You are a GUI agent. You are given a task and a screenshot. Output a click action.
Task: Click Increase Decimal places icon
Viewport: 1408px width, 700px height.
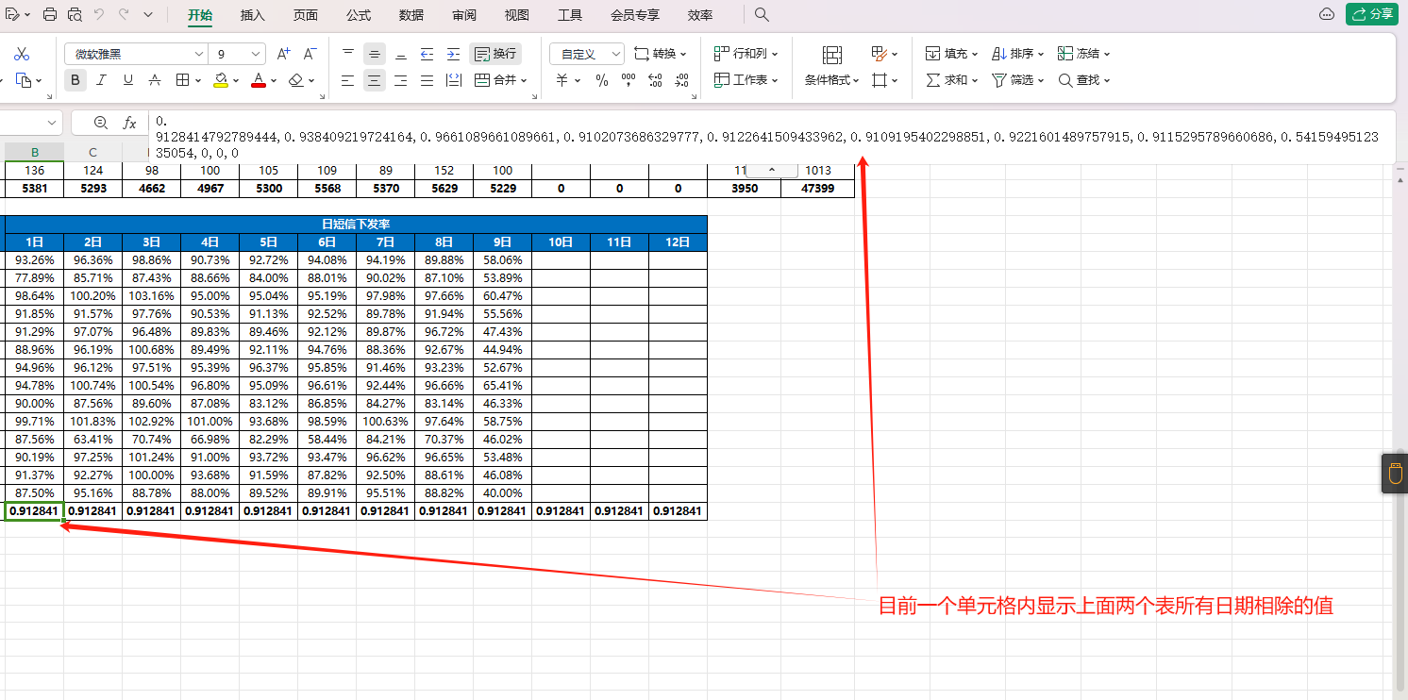pos(656,80)
